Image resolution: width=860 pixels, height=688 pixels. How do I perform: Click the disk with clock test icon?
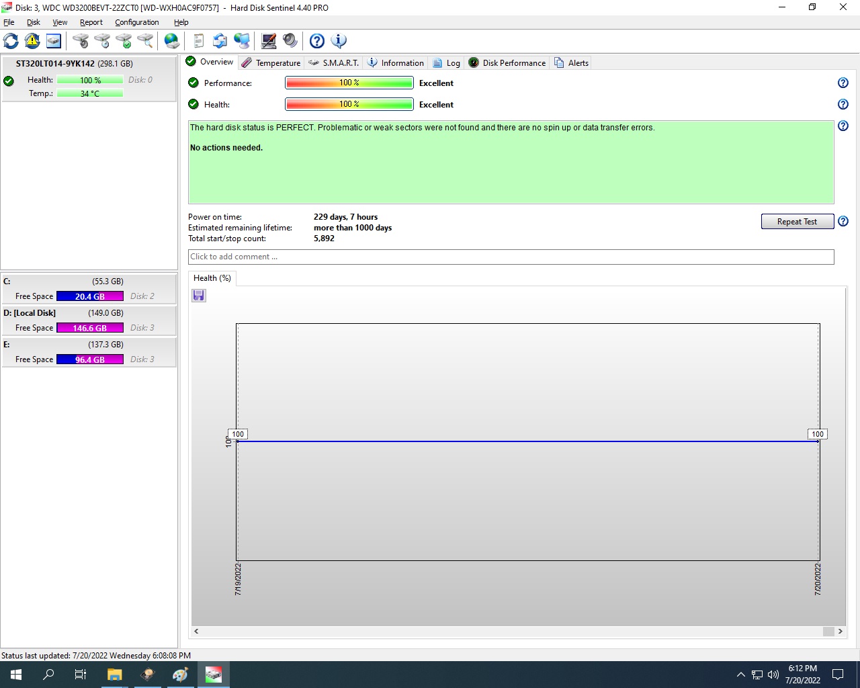coord(102,41)
